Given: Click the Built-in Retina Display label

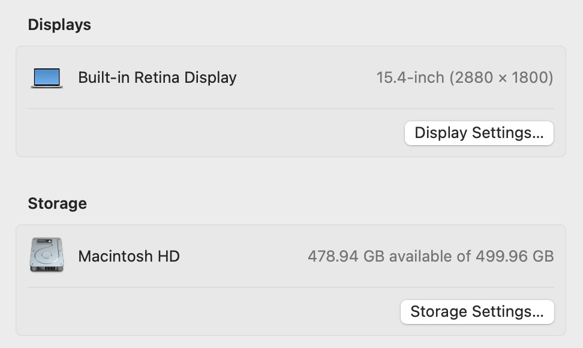Looking at the screenshot, I should [157, 77].
